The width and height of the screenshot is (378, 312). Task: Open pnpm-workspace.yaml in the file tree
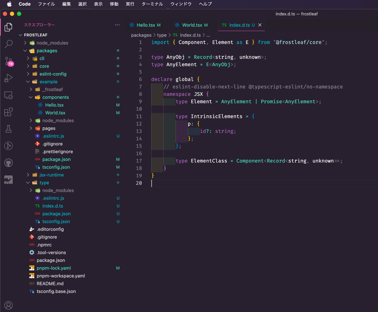pos(61,276)
